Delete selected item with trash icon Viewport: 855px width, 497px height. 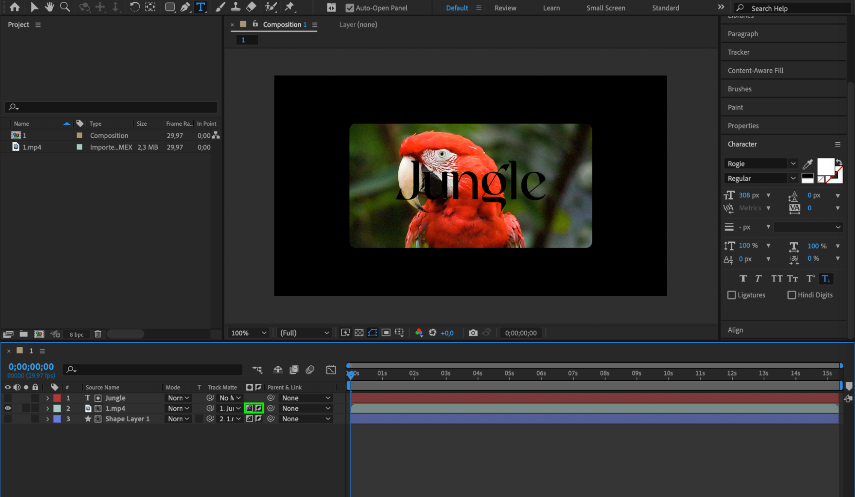[98, 334]
